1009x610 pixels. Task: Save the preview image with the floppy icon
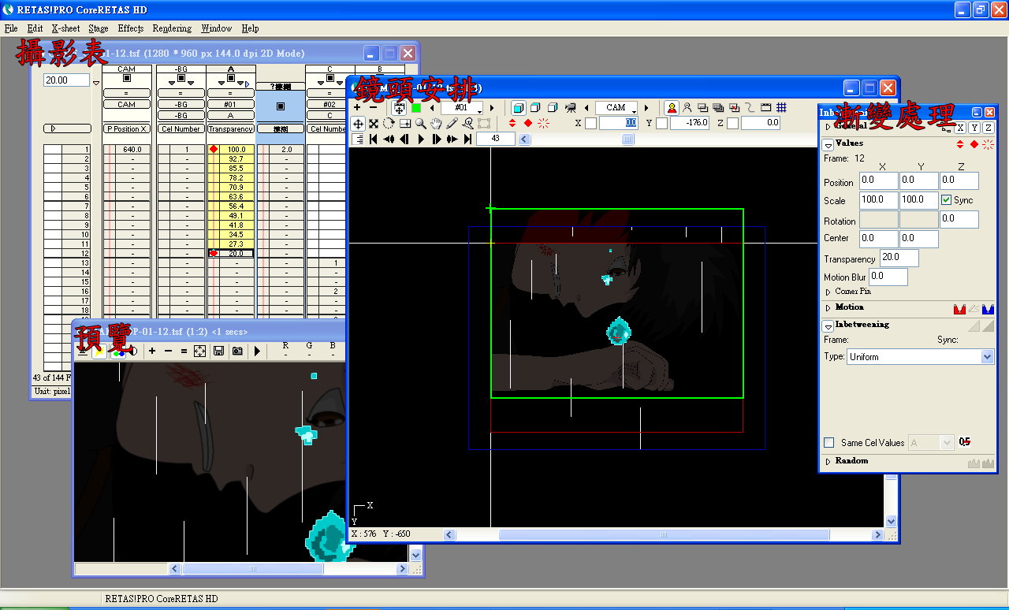[218, 351]
